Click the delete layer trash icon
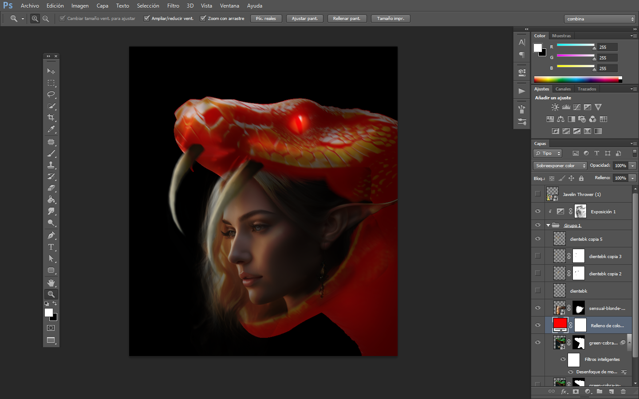 tap(623, 391)
